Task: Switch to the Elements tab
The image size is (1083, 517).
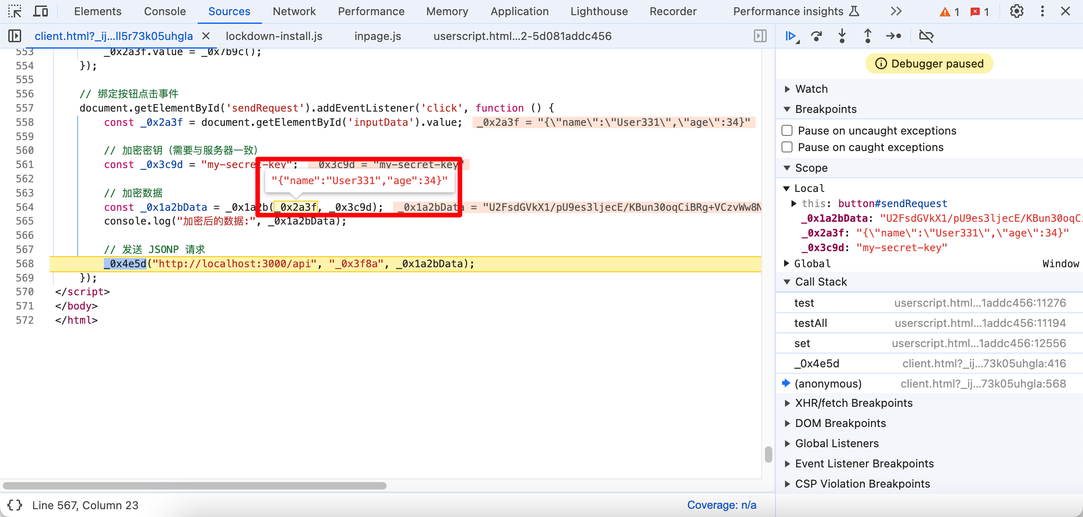Action: pos(97,11)
